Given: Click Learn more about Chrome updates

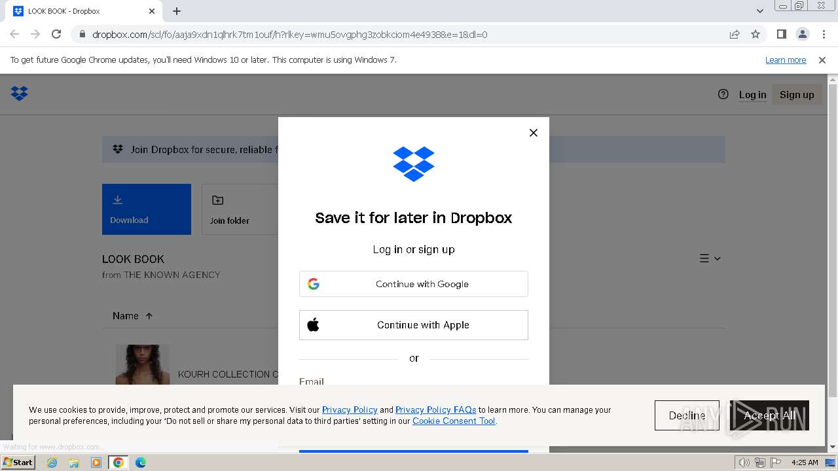Looking at the screenshot, I should coord(786,60).
